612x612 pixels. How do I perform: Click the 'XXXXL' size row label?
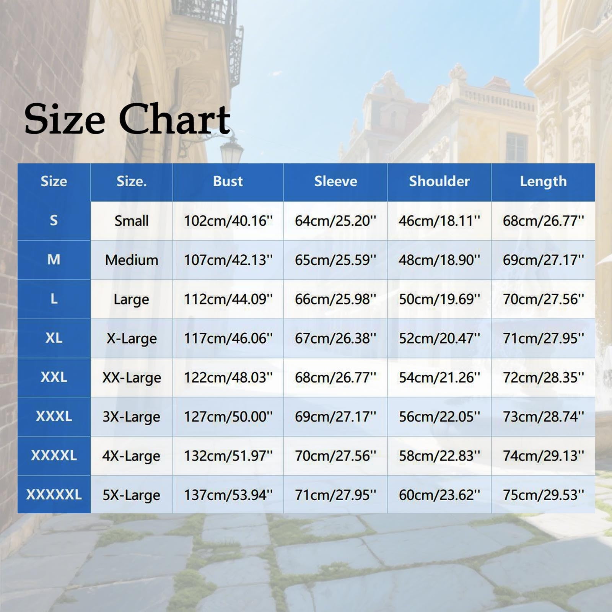tap(54, 455)
